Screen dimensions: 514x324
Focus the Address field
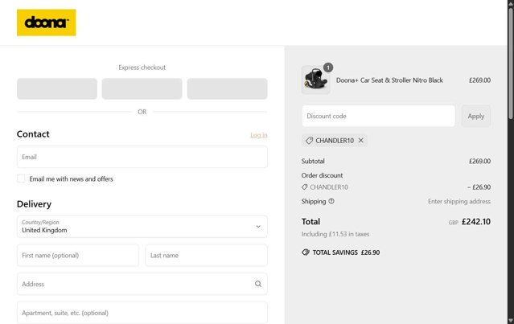[142, 284]
